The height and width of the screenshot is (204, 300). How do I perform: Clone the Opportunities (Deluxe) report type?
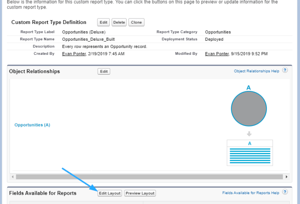[136, 22]
